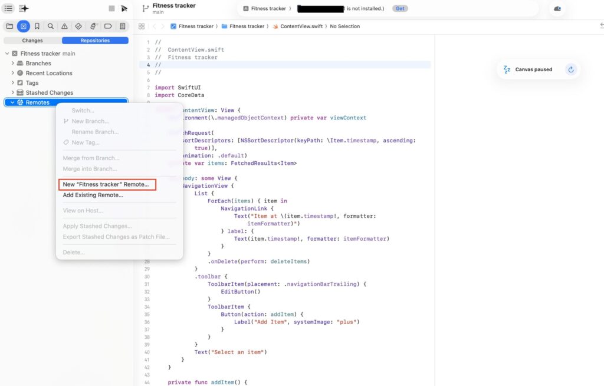Click the Stop button in toolbar
This screenshot has width=604, height=386.
pos(111,8)
